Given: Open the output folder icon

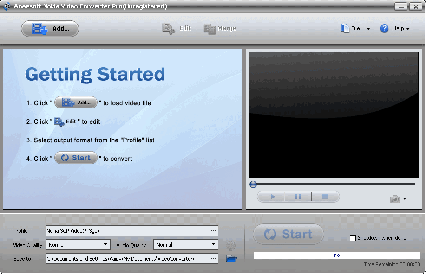Looking at the screenshot, I should point(231,258).
